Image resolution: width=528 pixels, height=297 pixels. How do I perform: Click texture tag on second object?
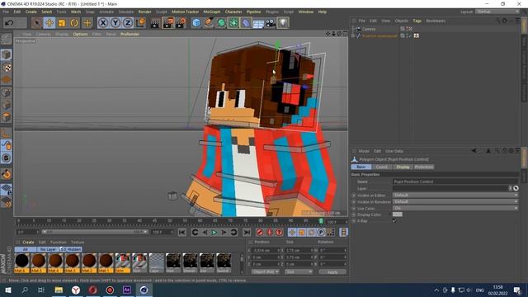click(417, 35)
